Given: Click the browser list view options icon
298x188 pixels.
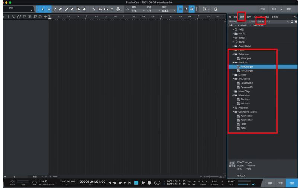Looking at the screenshot, I should (x=295, y=22).
